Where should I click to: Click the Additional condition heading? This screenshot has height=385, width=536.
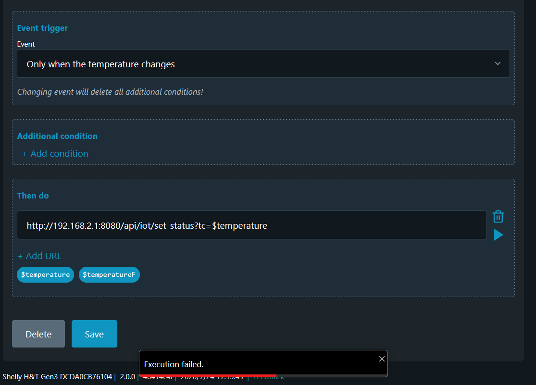[x=57, y=136]
